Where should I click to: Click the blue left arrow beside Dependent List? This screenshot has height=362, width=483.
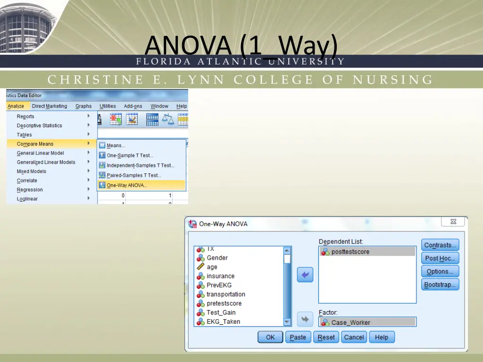point(305,275)
